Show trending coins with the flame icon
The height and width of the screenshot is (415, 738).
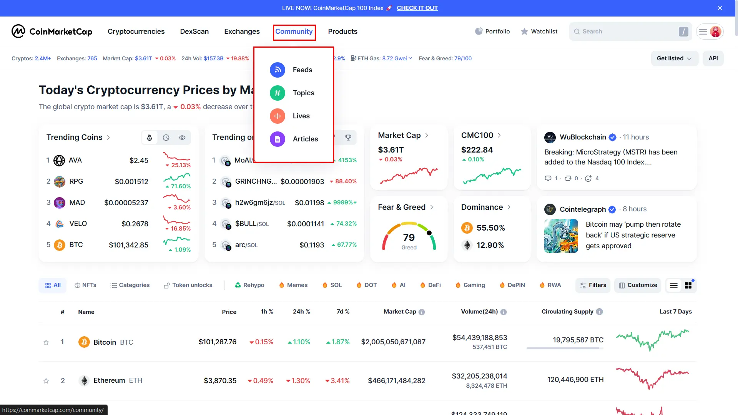[x=150, y=138]
